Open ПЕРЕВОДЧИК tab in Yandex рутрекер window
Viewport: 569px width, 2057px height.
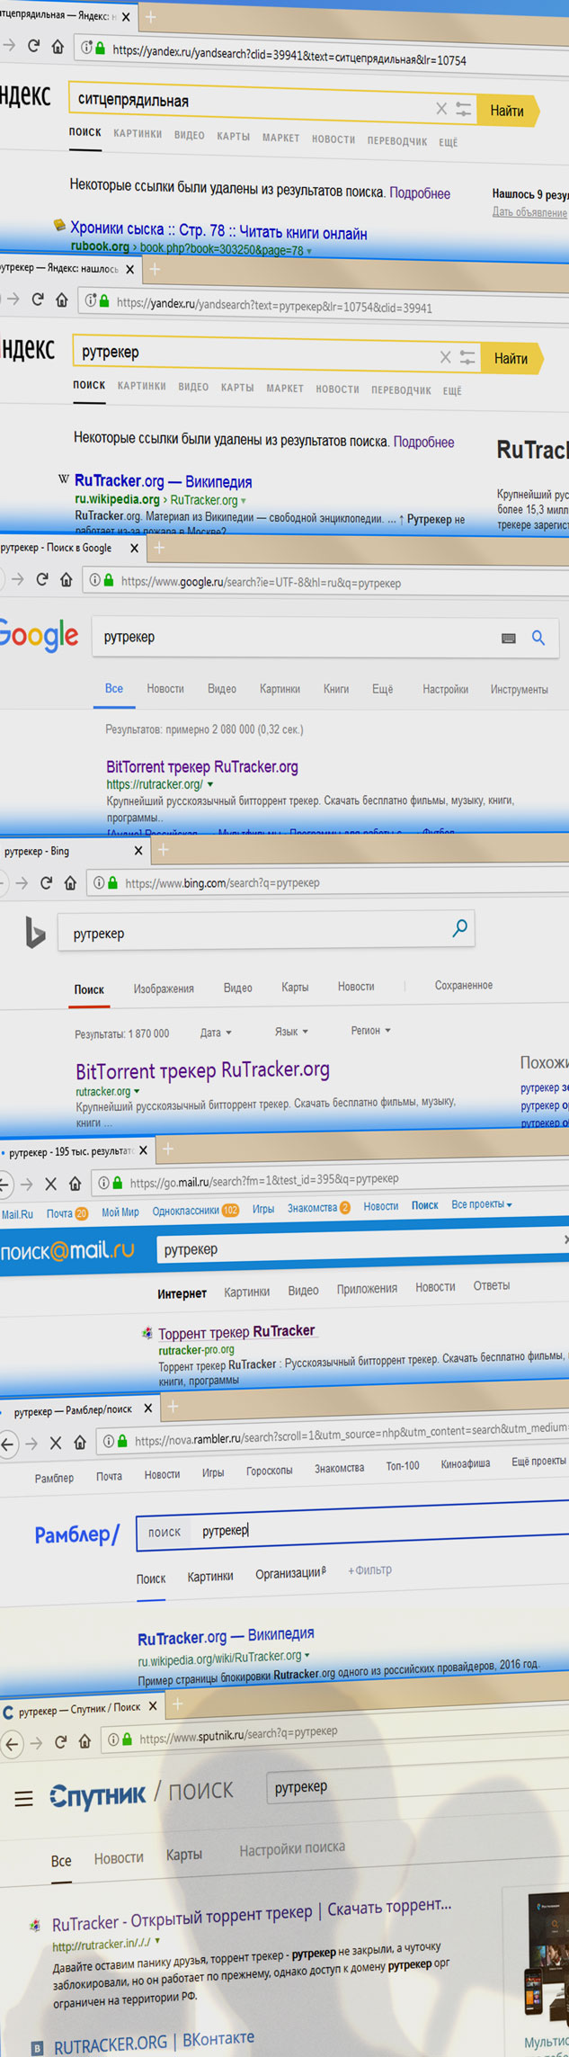point(401,389)
